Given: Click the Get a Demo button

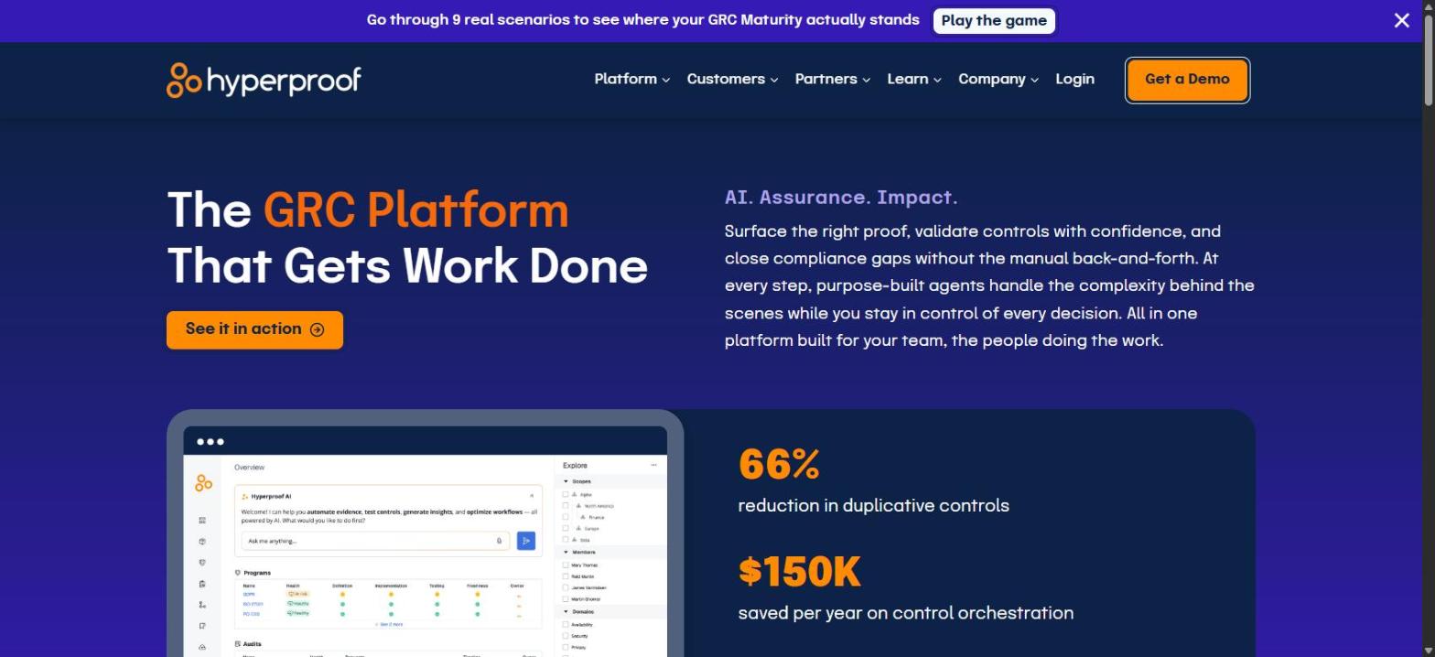Looking at the screenshot, I should [1187, 80].
